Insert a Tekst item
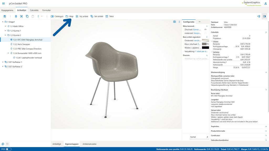The width and height of the screenshot is (269, 151). pyautogui.click(x=110, y=16)
